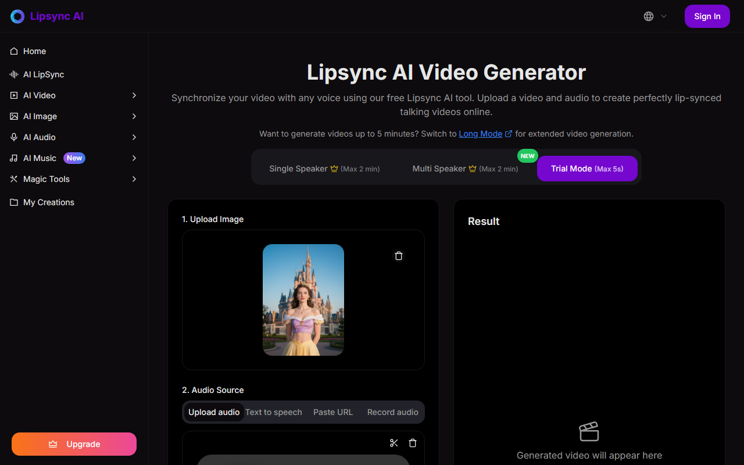744x465 pixels.
Task: Click the New badge beside AI Music
Action: click(74, 158)
